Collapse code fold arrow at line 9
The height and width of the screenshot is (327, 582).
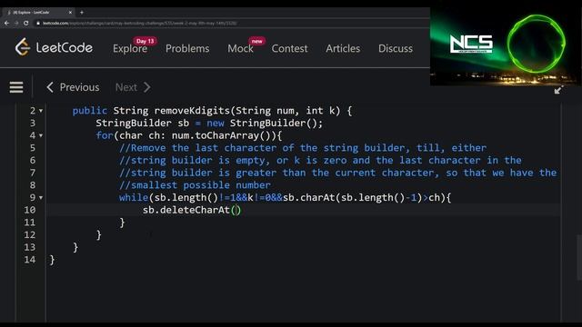click(x=41, y=198)
